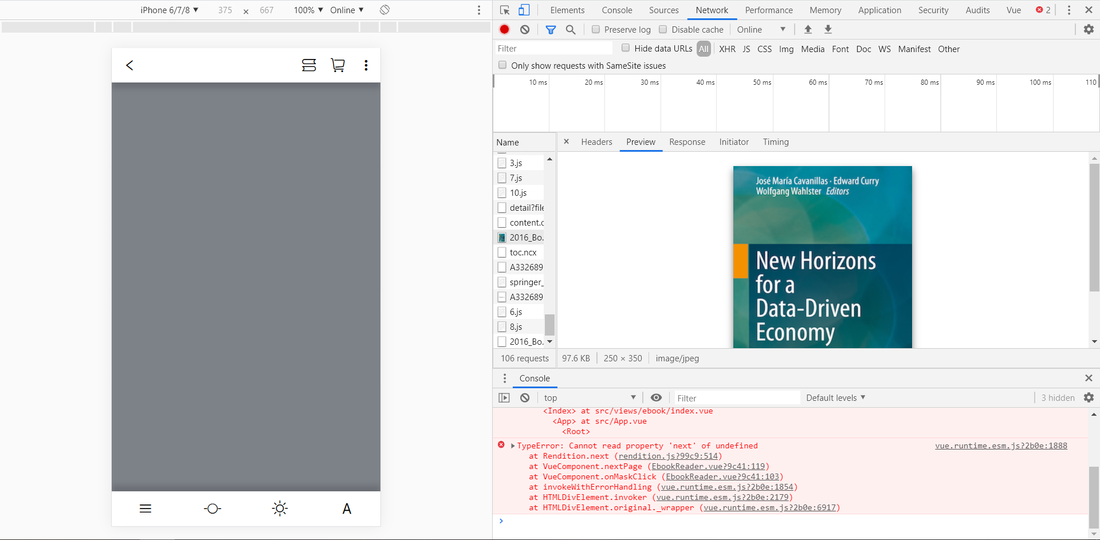
Task: Clear the network log
Action: [525, 29]
